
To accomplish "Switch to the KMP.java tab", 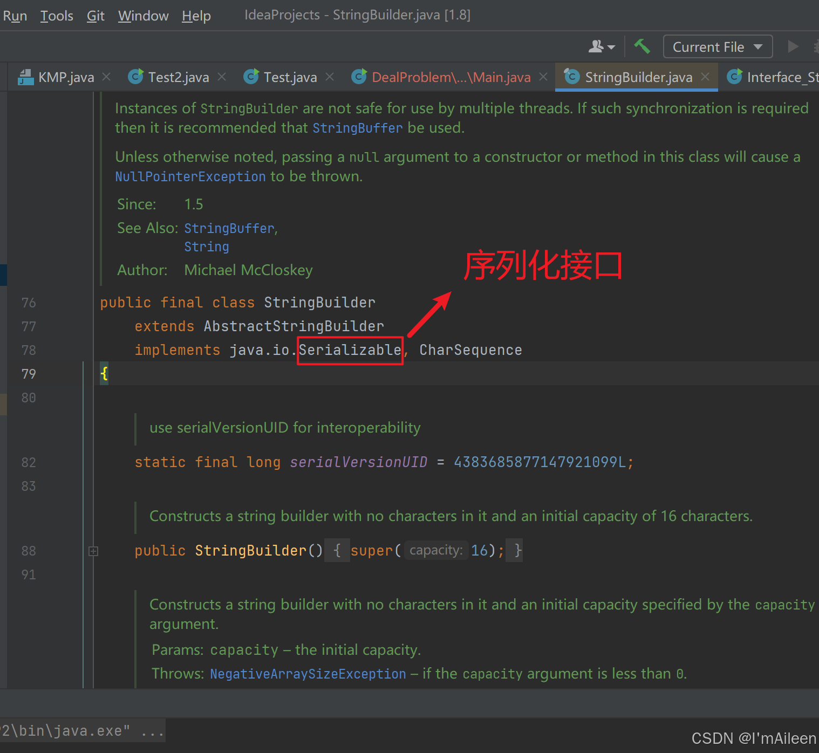I will 66,77.
